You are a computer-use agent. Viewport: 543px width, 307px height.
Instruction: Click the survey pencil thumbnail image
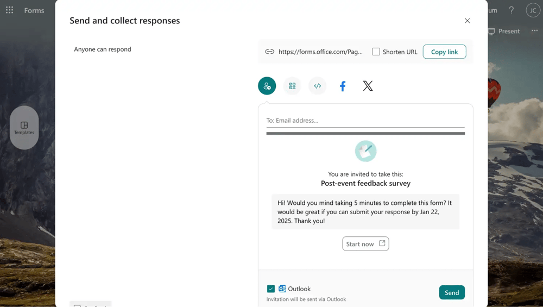[x=365, y=151]
